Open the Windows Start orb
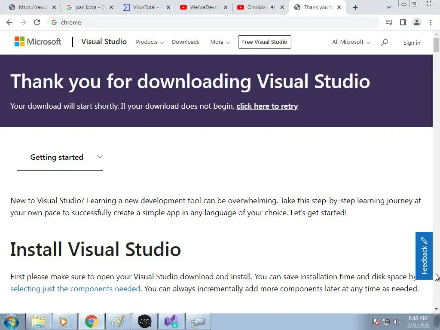 point(11,321)
